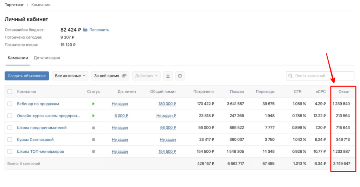Screen dimensions: 360x187
Task: Click the download export icon
Action: (168, 76)
